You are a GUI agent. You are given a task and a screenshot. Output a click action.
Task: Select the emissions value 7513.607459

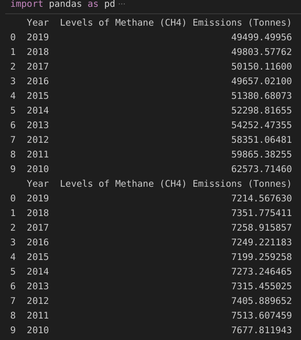(262, 315)
